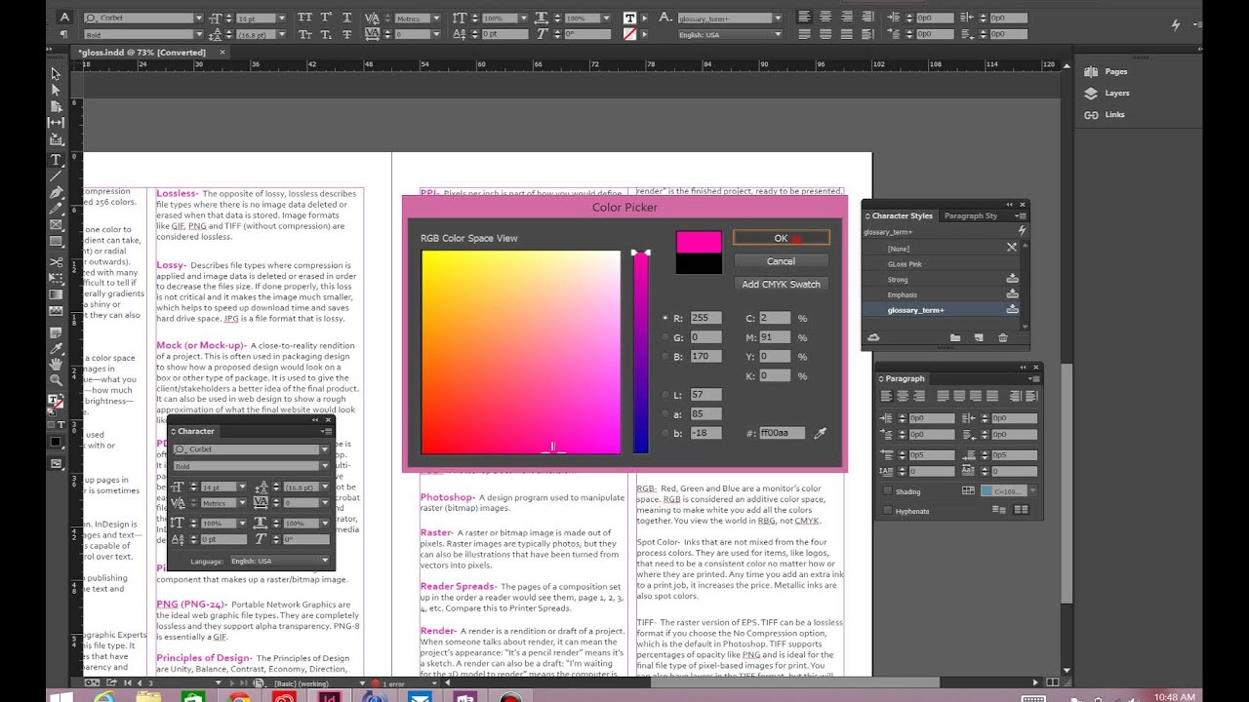Image resolution: width=1249 pixels, height=702 pixels.
Task: Open font family dropdown in Character panel
Action: point(325,449)
